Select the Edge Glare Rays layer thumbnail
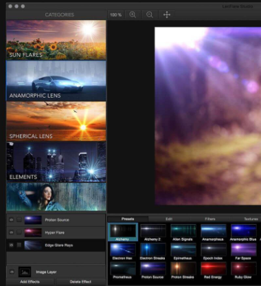 pyautogui.click(x=33, y=245)
